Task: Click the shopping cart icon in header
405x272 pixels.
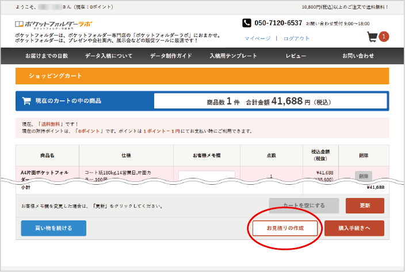Action: point(373,38)
